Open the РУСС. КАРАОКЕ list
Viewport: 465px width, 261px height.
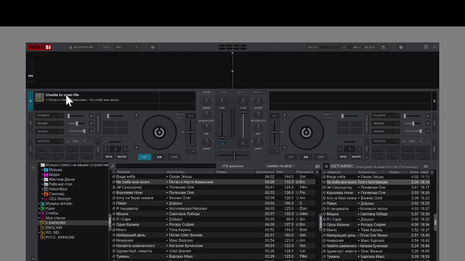point(60,237)
